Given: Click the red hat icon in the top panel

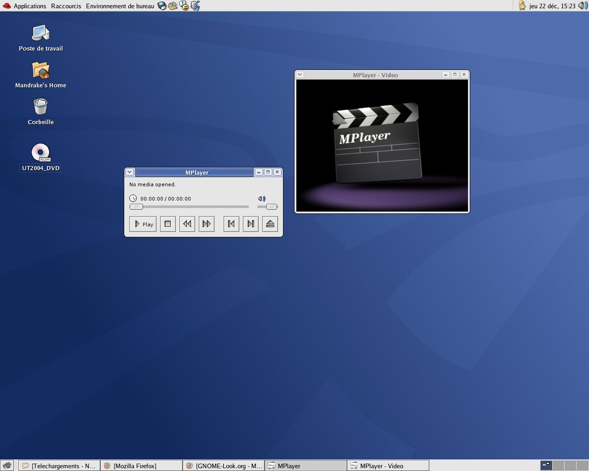Looking at the screenshot, I should click(7, 6).
